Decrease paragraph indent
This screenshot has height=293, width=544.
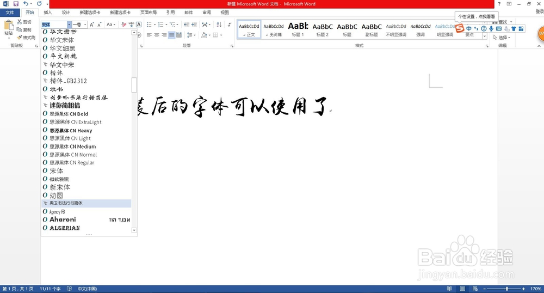(186, 25)
